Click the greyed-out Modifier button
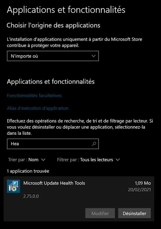Image resolution: width=161 pixels, height=229 pixels. coord(100,213)
